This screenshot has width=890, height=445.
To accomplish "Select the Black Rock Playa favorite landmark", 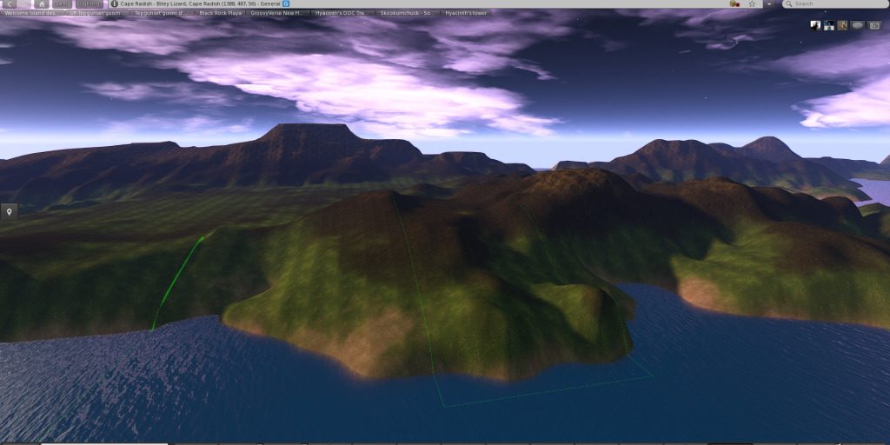I will pos(219,14).
